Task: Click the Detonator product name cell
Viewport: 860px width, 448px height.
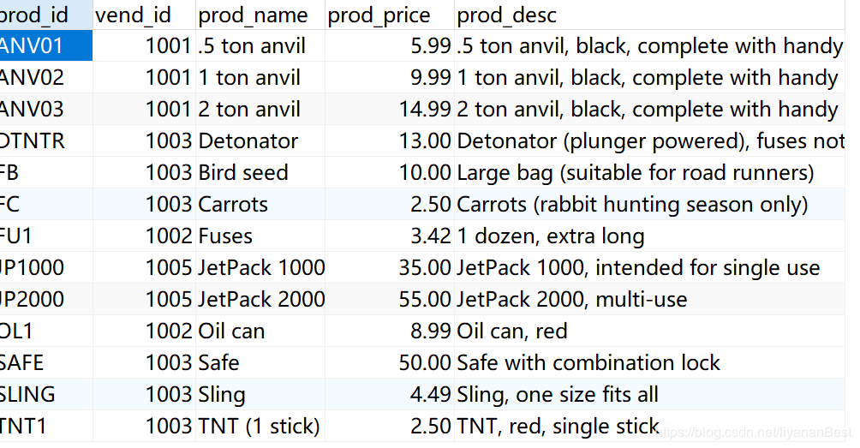Action: coord(248,140)
